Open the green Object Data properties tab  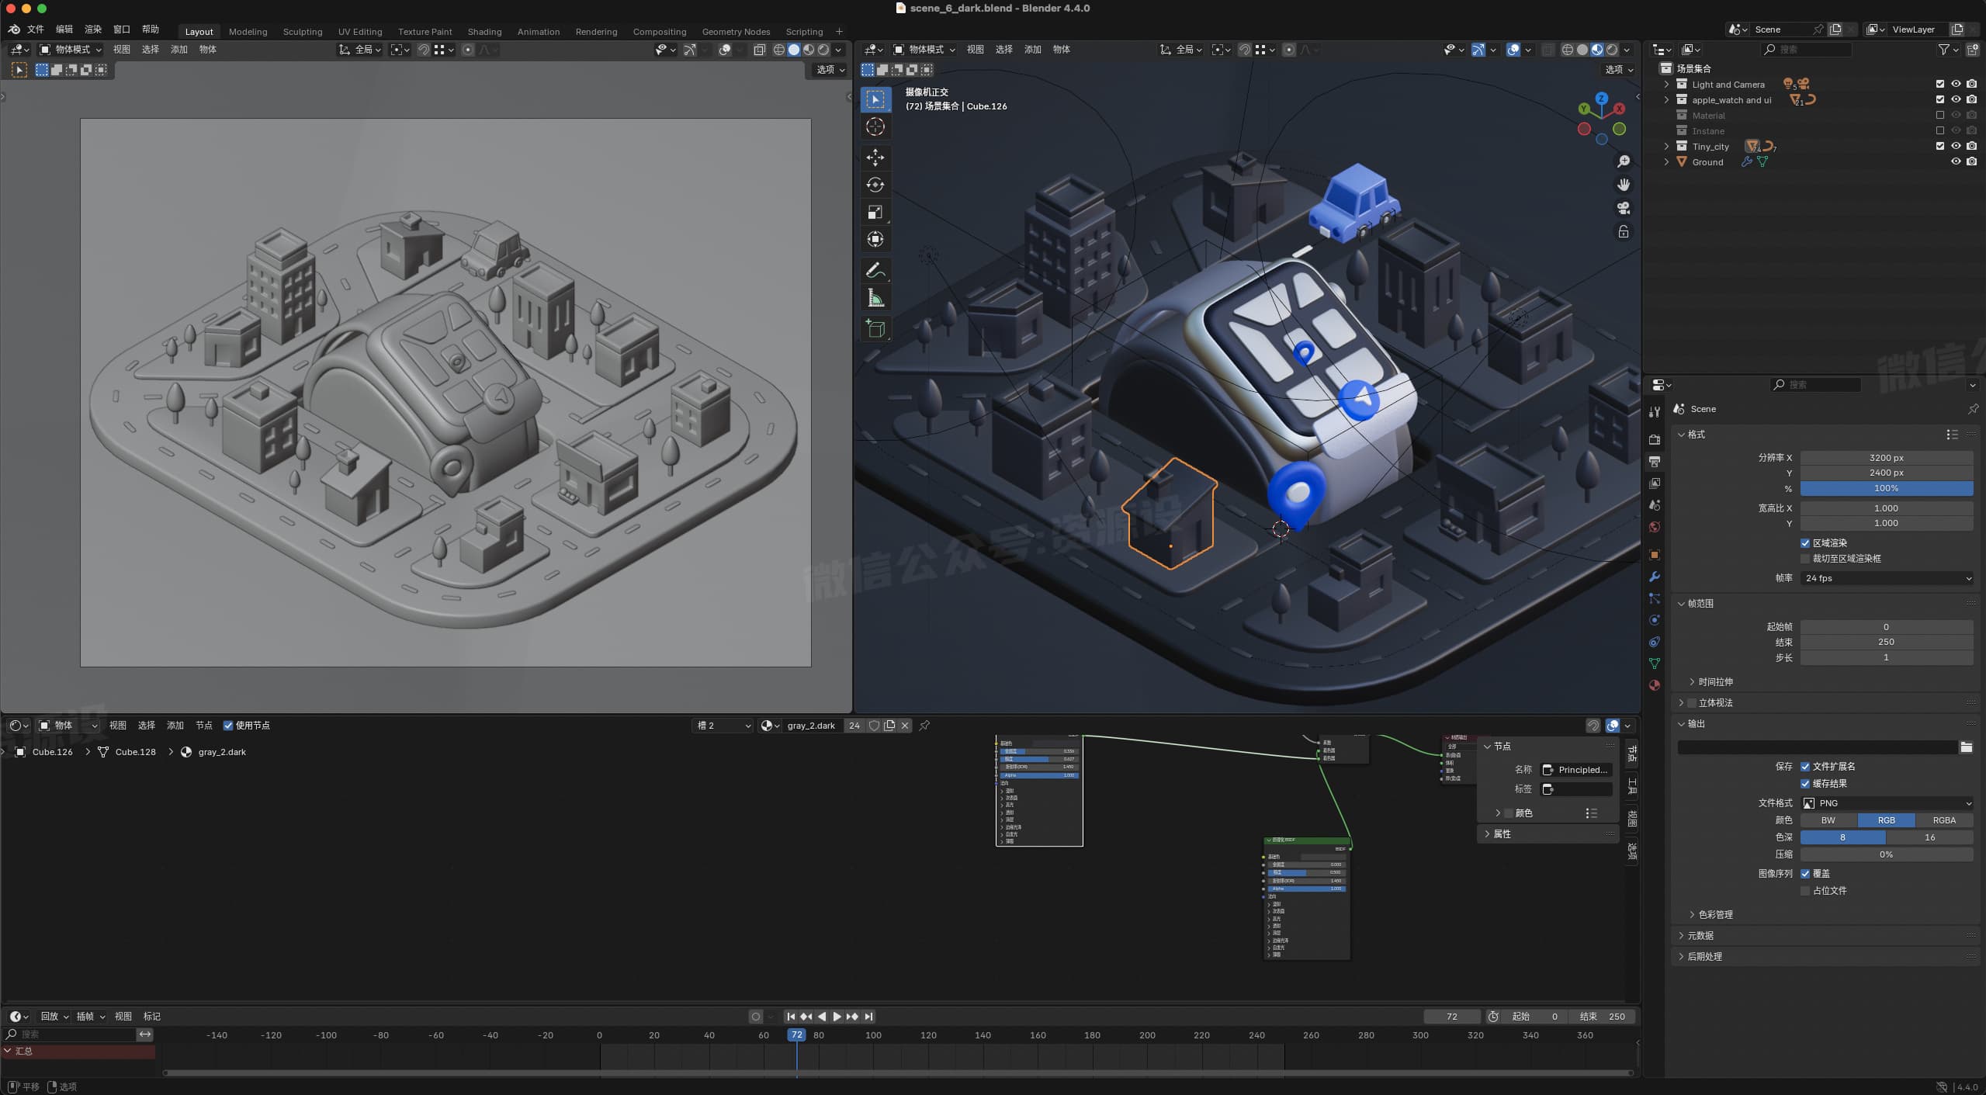1655,664
